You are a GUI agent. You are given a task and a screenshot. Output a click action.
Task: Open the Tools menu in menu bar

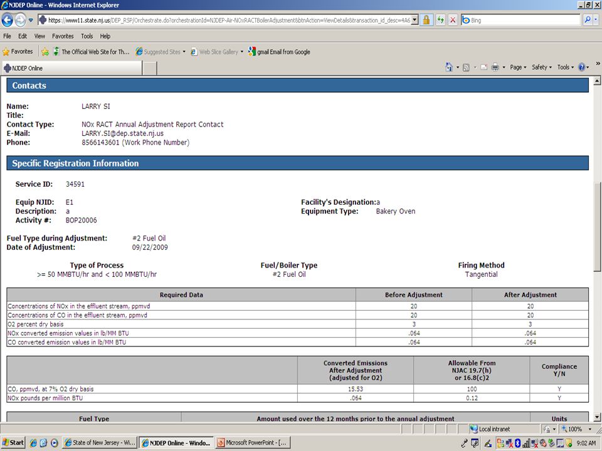(x=87, y=36)
